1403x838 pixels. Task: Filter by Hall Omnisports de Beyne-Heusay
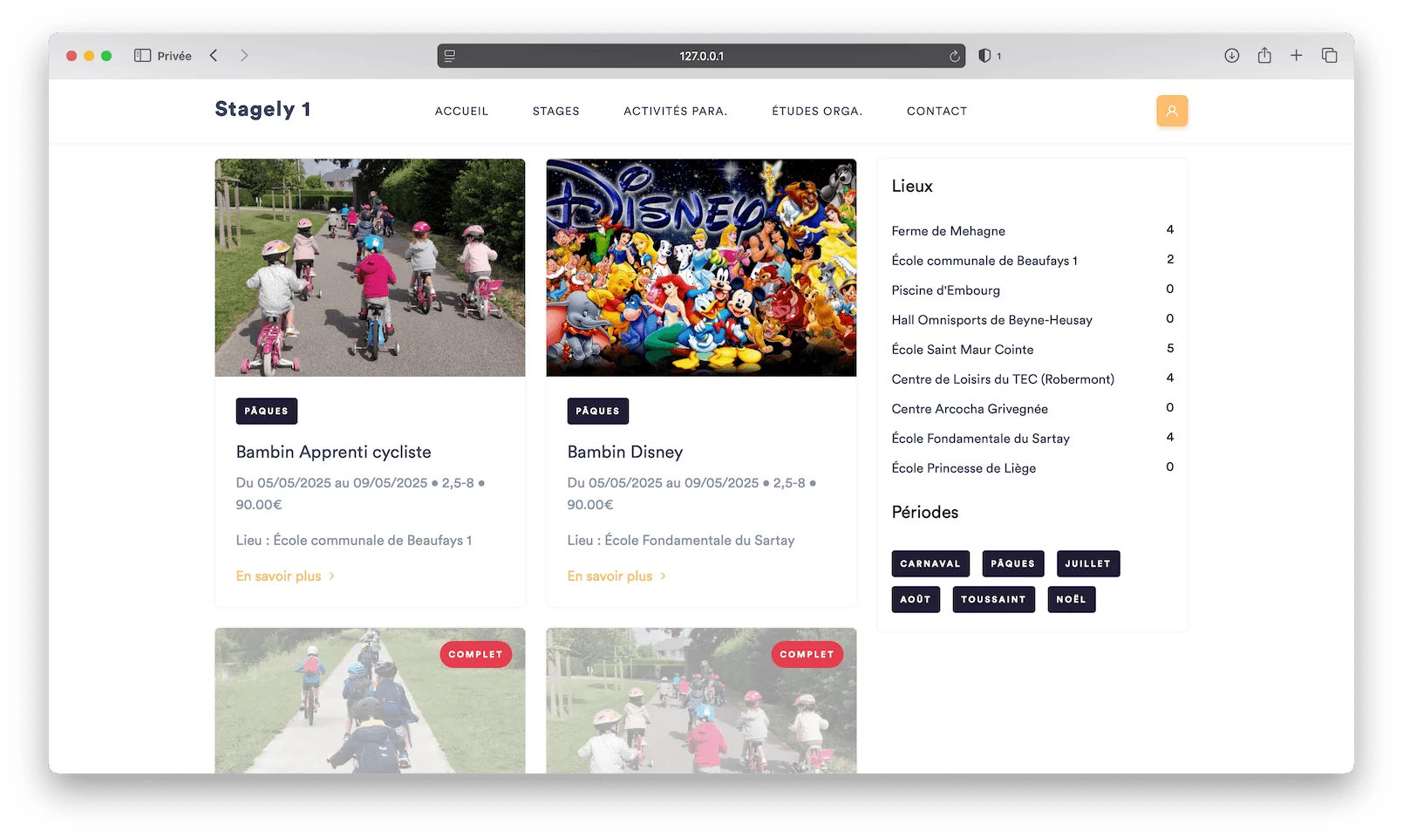tap(991, 320)
